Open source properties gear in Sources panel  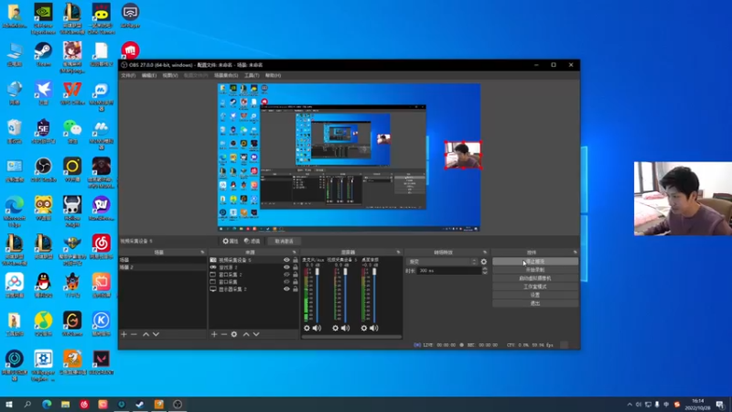click(234, 334)
